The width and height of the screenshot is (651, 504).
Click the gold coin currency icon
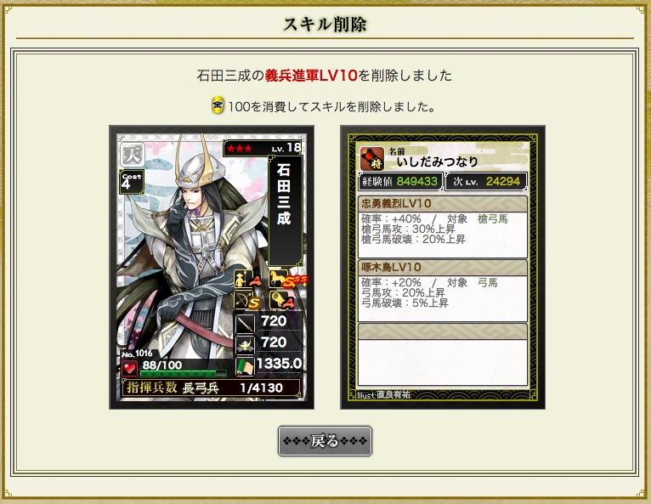(218, 105)
